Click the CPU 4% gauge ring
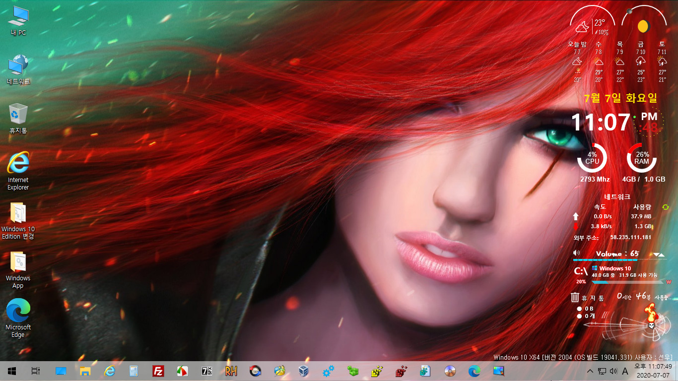 (592, 158)
